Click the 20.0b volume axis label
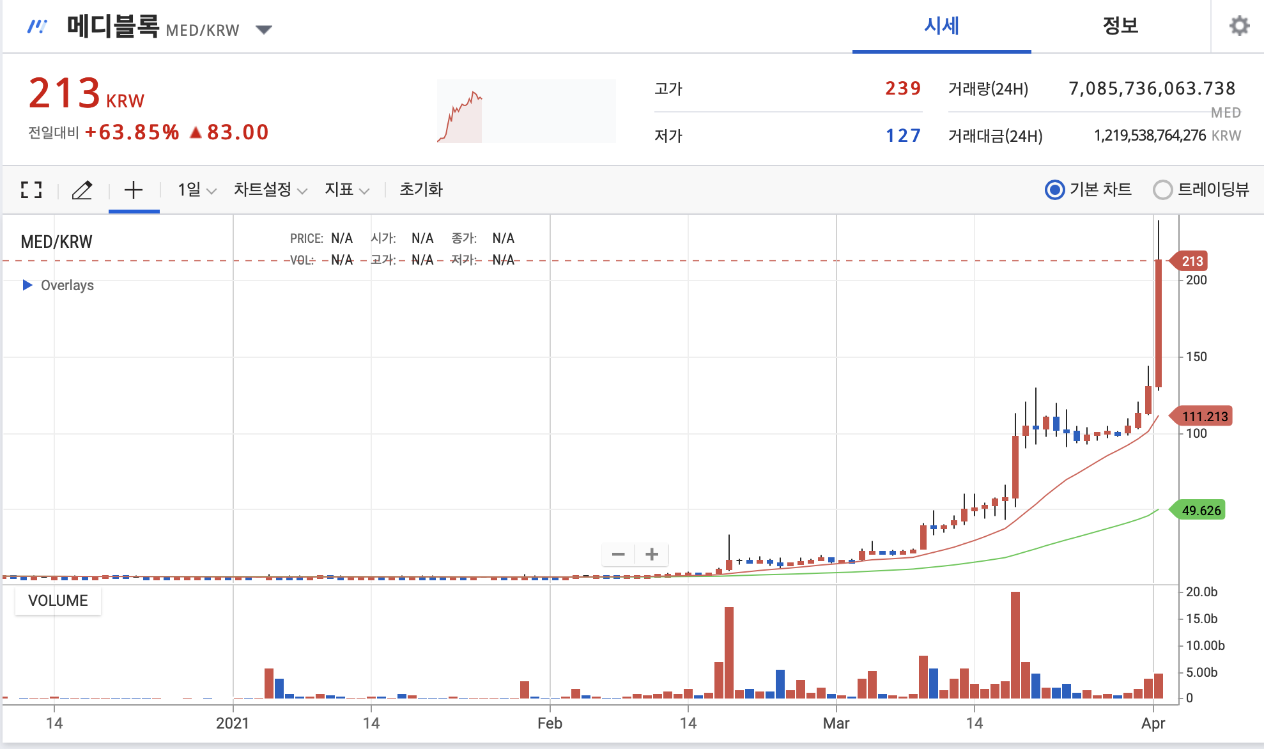The width and height of the screenshot is (1264, 749). (x=1201, y=592)
